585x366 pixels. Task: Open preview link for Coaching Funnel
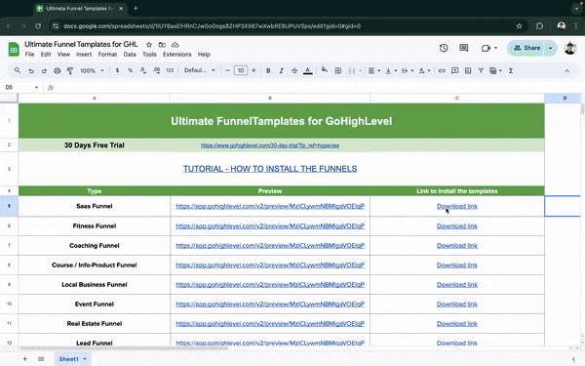270,245
